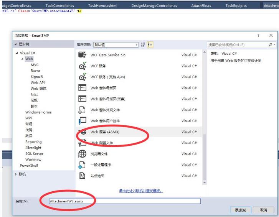Screen dimensions: 279x217
Task: Collapse the Web tree node
Action: (22, 59)
